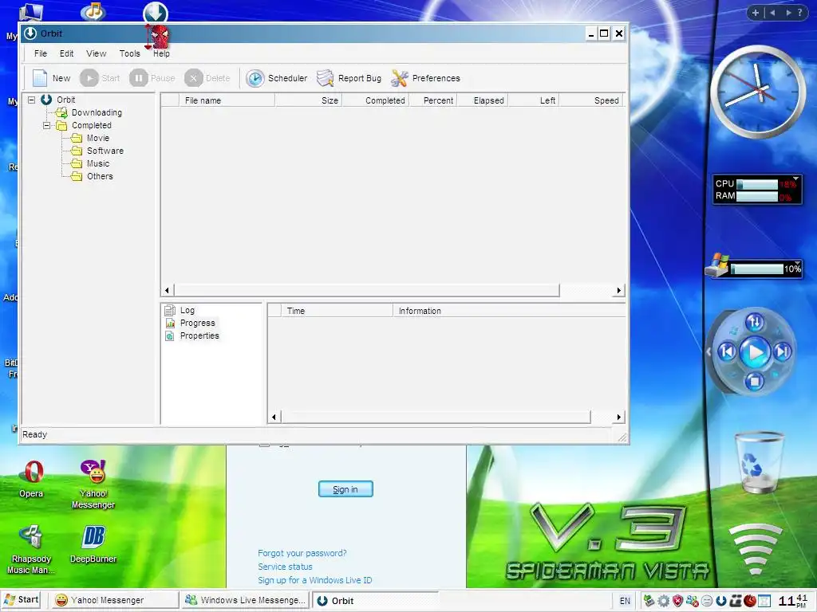Click the Orbit download arrow tray icon
817x612 pixels.
pyautogui.click(x=721, y=601)
